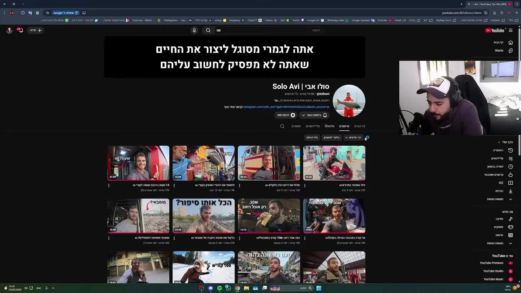Click the browser address bar URL

(462, 13)
